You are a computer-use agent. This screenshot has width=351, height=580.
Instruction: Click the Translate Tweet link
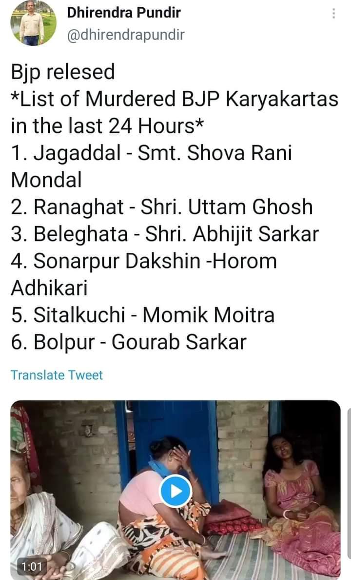(x=57, y=375)
